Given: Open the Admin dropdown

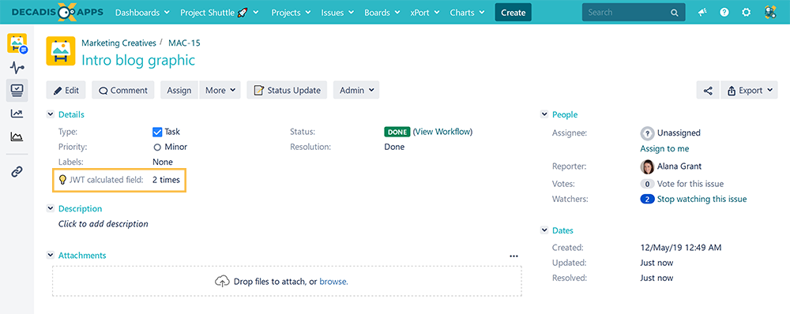Looking at the screenshot, I should 356,91.
